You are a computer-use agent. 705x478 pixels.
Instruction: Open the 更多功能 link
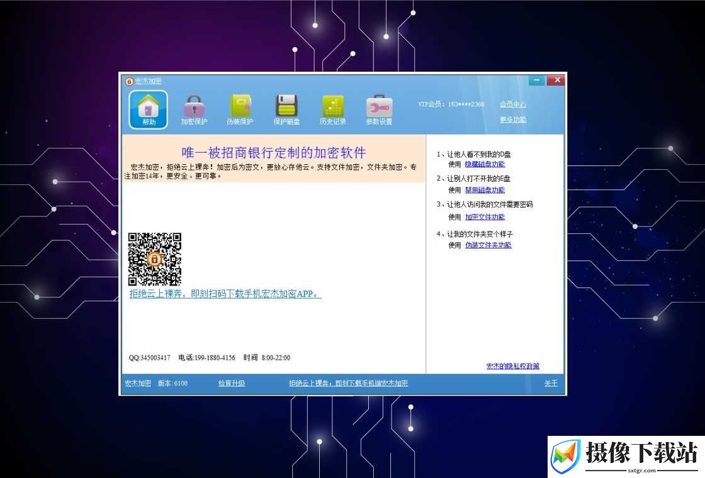point(513,119)
